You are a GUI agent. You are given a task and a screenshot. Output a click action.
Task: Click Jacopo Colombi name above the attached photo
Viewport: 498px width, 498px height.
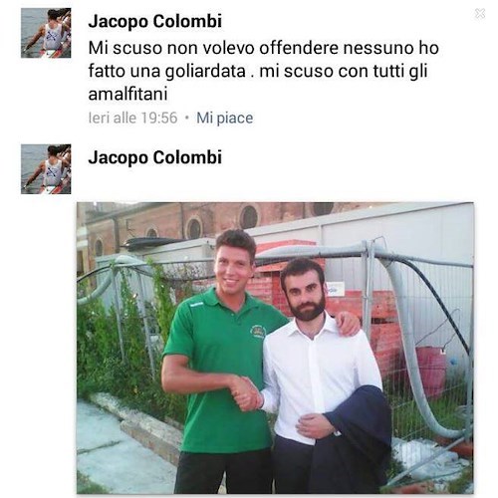pos(155,157)
